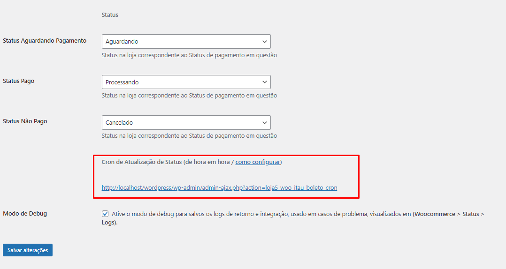
Task: Click the bold 'Woocommerce > Status > Logs' text
Action: click(448, 214)
